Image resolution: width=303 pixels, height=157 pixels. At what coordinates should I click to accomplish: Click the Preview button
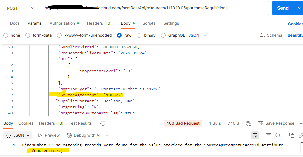49,135
